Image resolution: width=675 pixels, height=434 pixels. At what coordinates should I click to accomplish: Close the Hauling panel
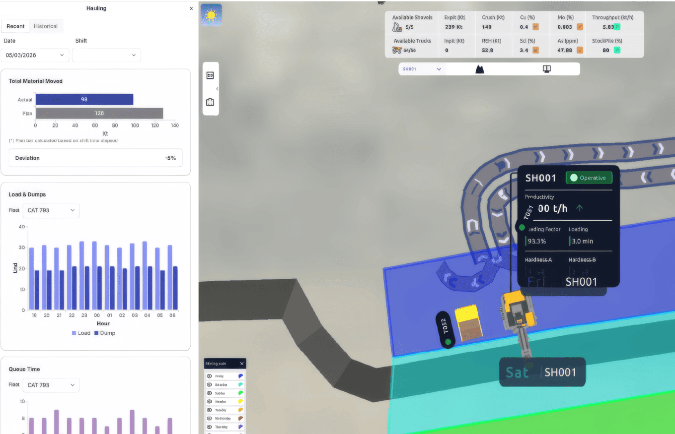pyautogui.click(x=191, y=8)
